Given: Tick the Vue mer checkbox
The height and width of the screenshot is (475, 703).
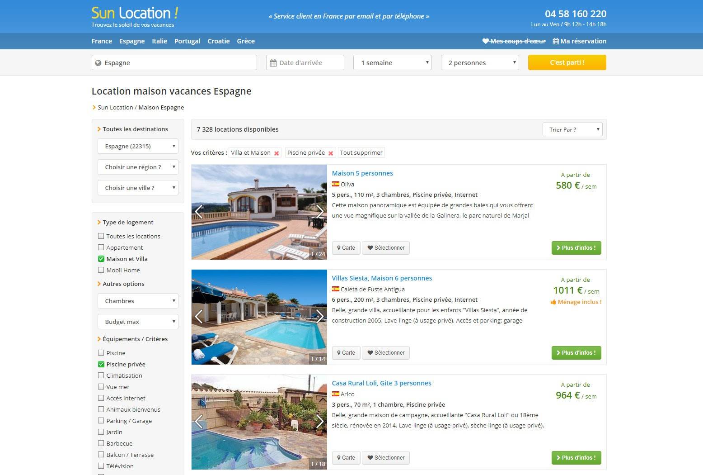Looking at the screenshot, I should click(x=101, y=387).
